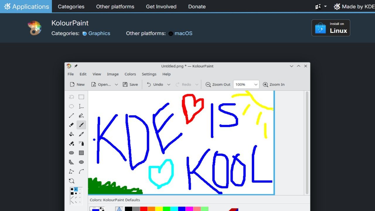375x211 pixels.
Task: Select the Pen tool
Action: (81, 116)
